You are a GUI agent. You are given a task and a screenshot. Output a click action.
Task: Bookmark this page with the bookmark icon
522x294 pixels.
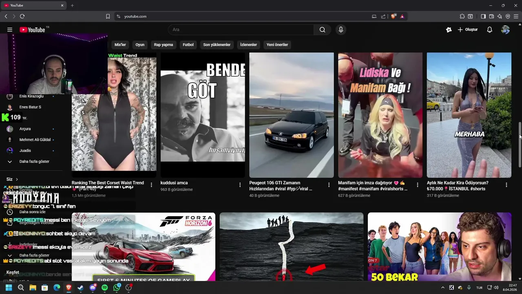point(108,16)
